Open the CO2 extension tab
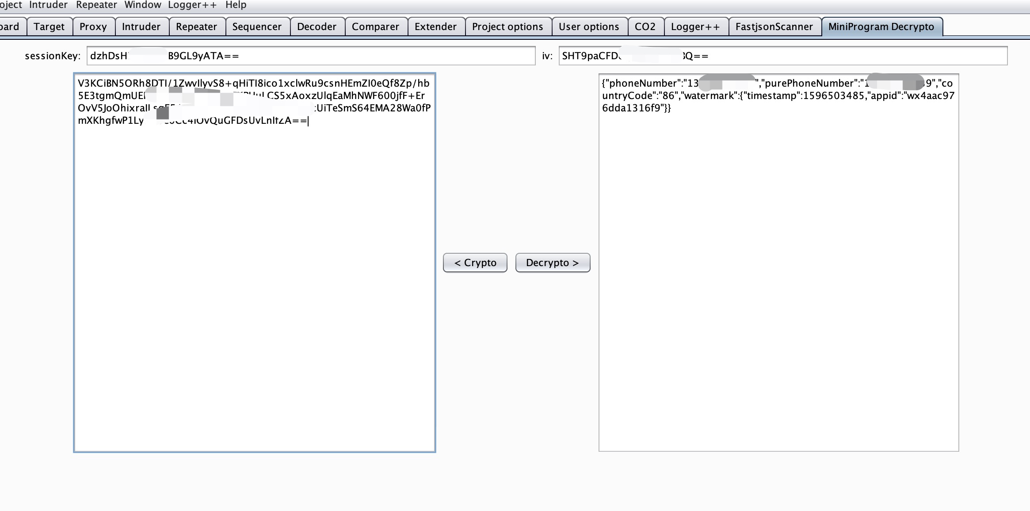The height and width of the screenshot is (511, 1030). [645, 27]
